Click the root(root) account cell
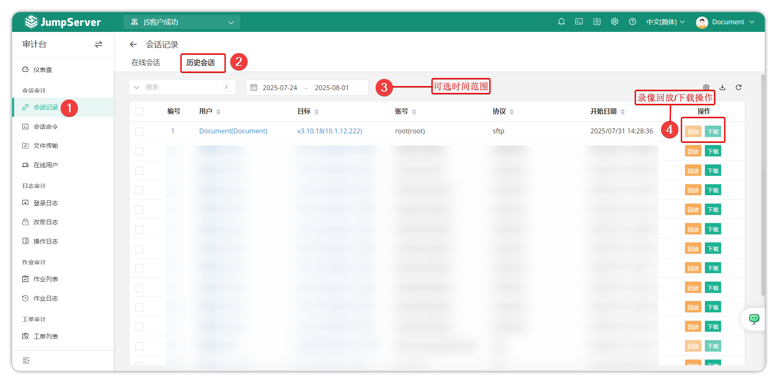This screenshot has height=379, width=777. pyautogui.click(x=410, y=131)
